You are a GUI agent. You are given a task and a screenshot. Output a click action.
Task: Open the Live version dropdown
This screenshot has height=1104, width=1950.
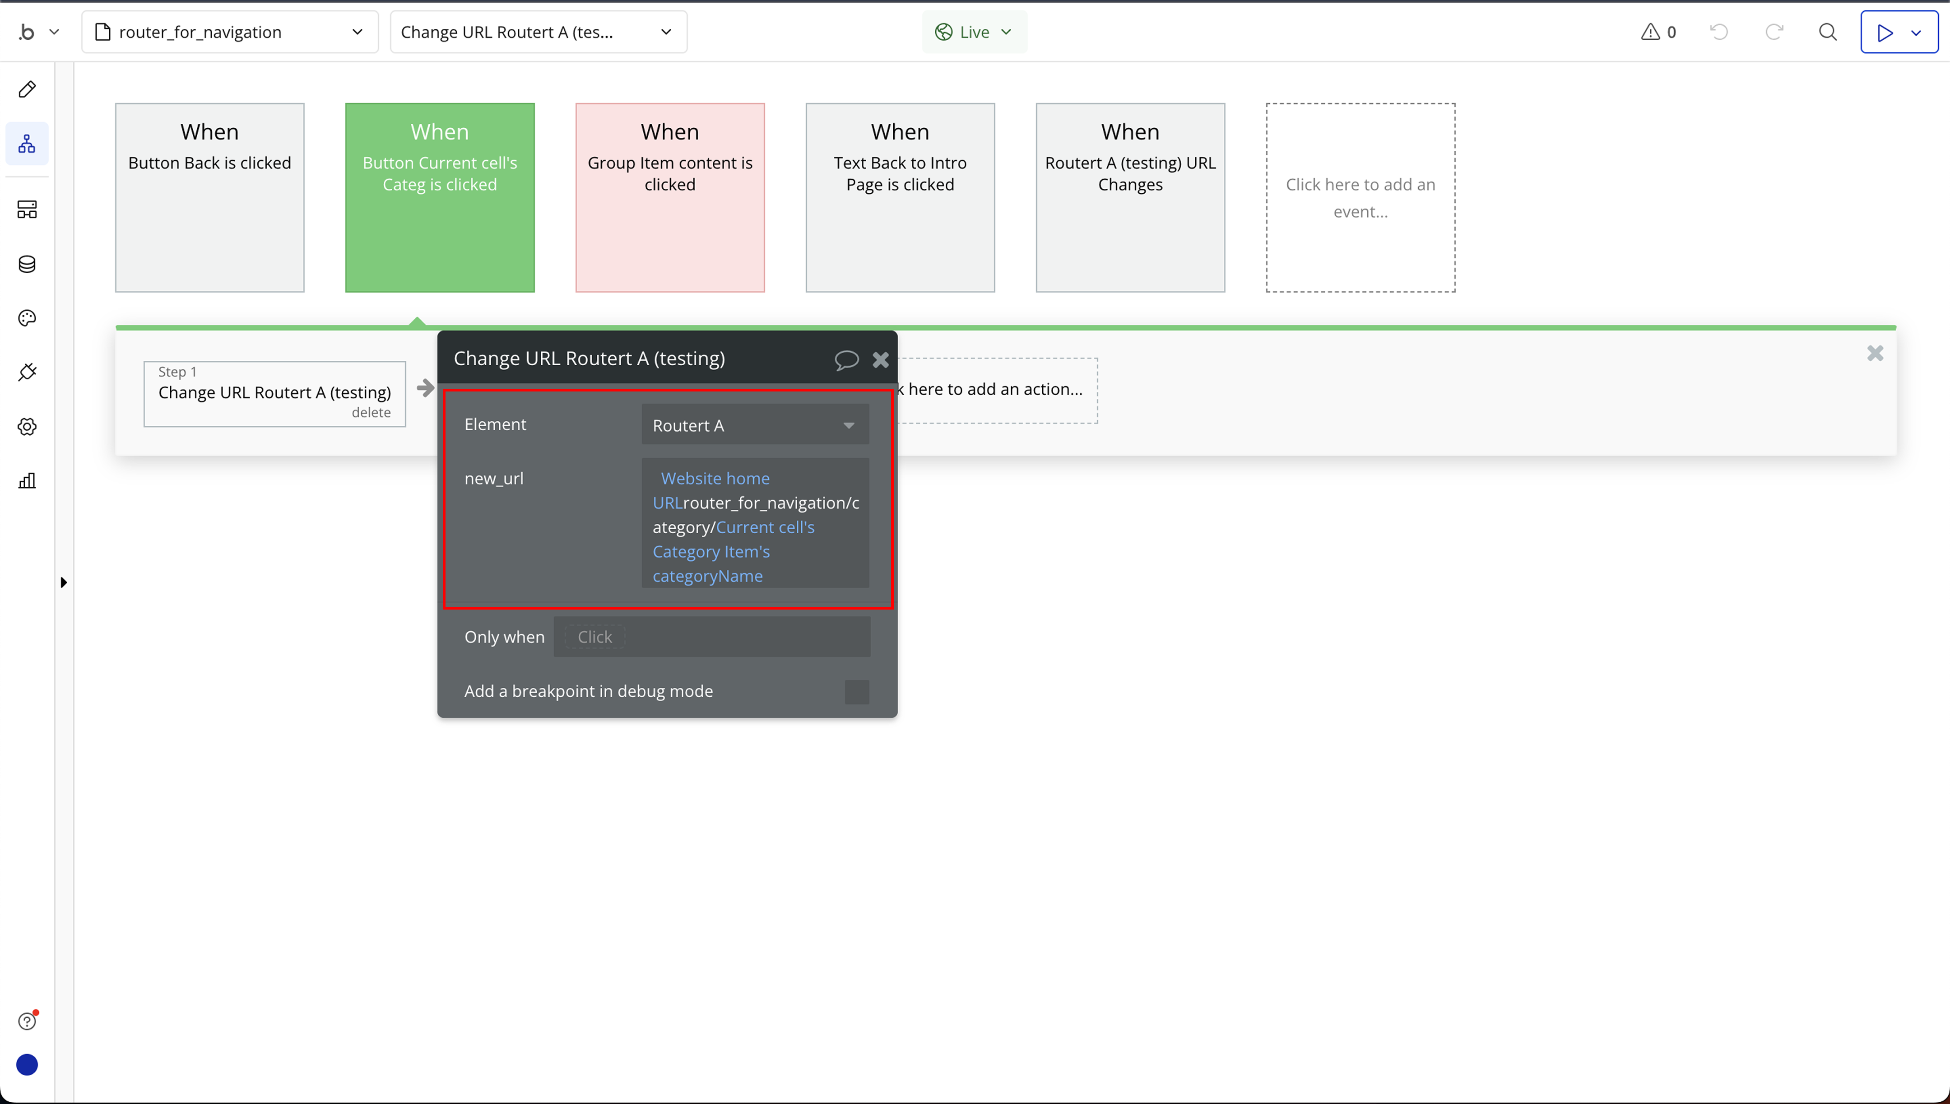[974, 32]
